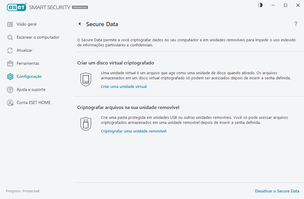Open the Criar uma unidade virtual link
Screen dimensions: 304x199
(x=124, y=86)
